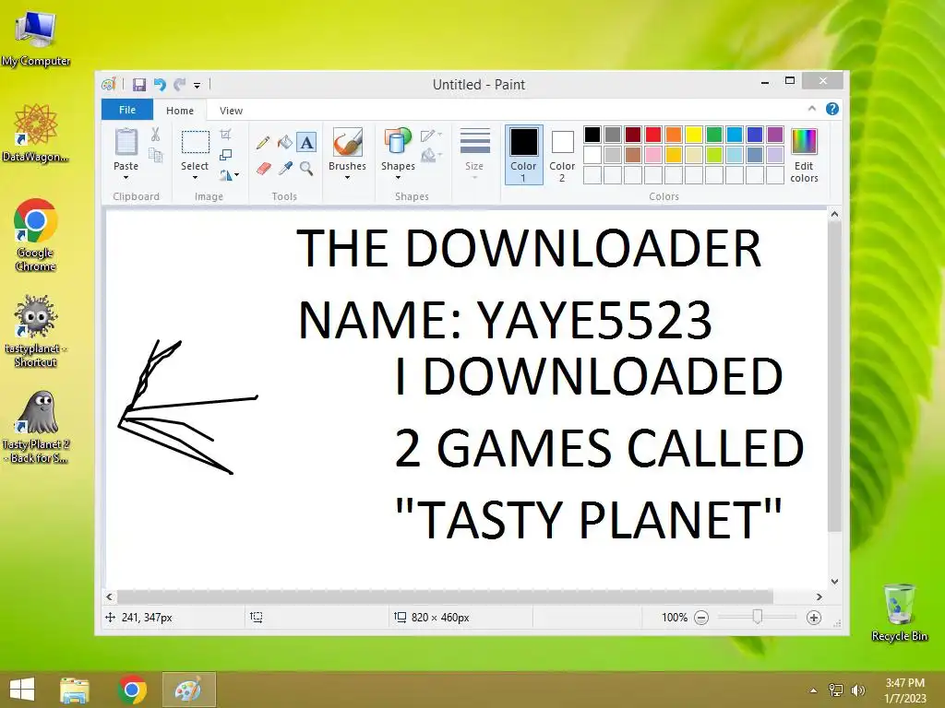Pick the red color swatch
This screenshot has height=708, width=945.
pos(653,135)
